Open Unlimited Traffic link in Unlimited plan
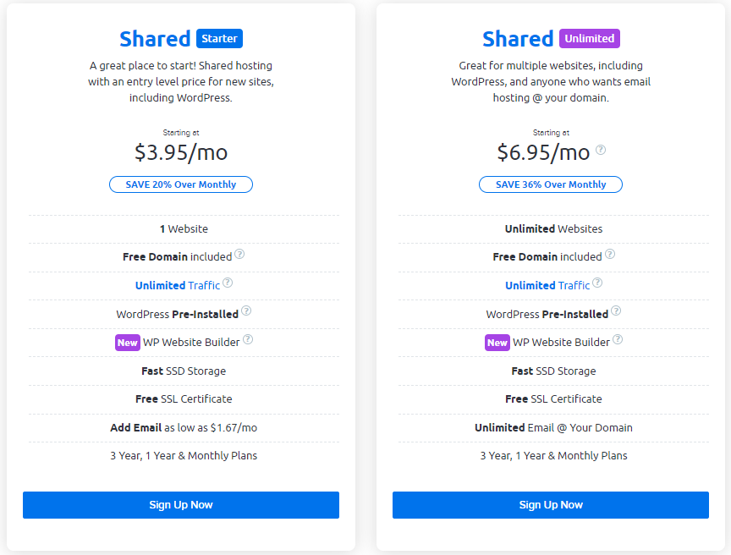The height and width of the screenshot is (555, 731). (x=547, y=285)
